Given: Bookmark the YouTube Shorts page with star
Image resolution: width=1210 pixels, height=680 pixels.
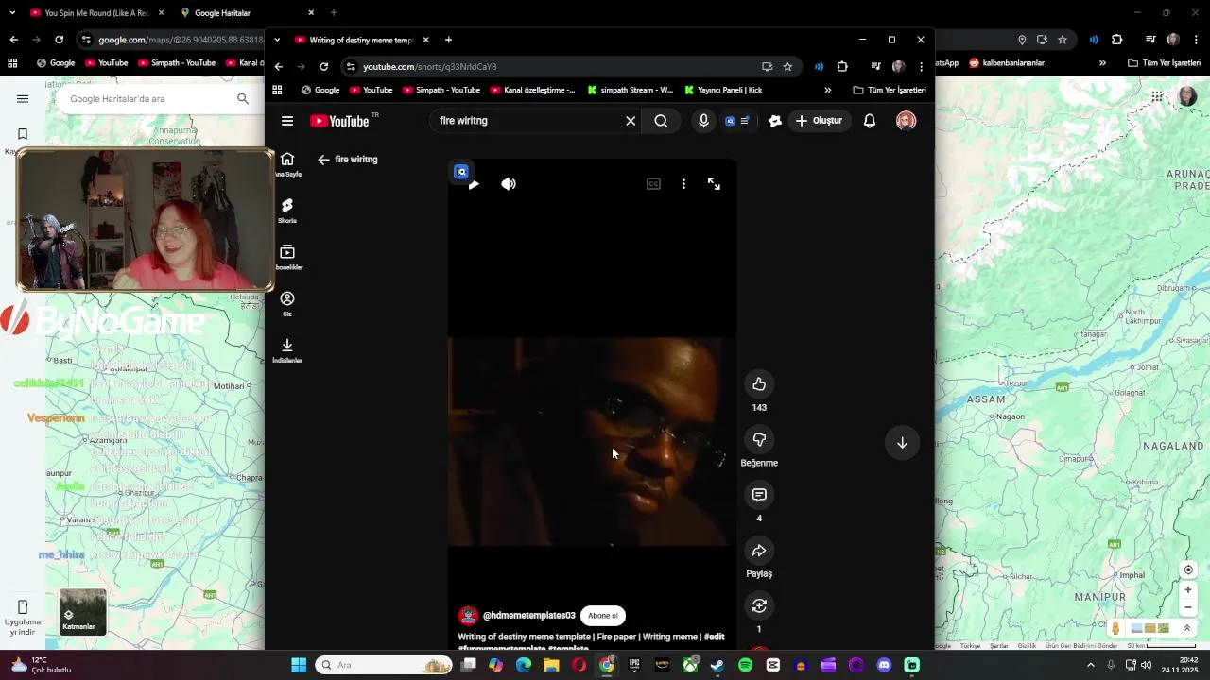Looking at the screenshot, I should click(787, 67).
